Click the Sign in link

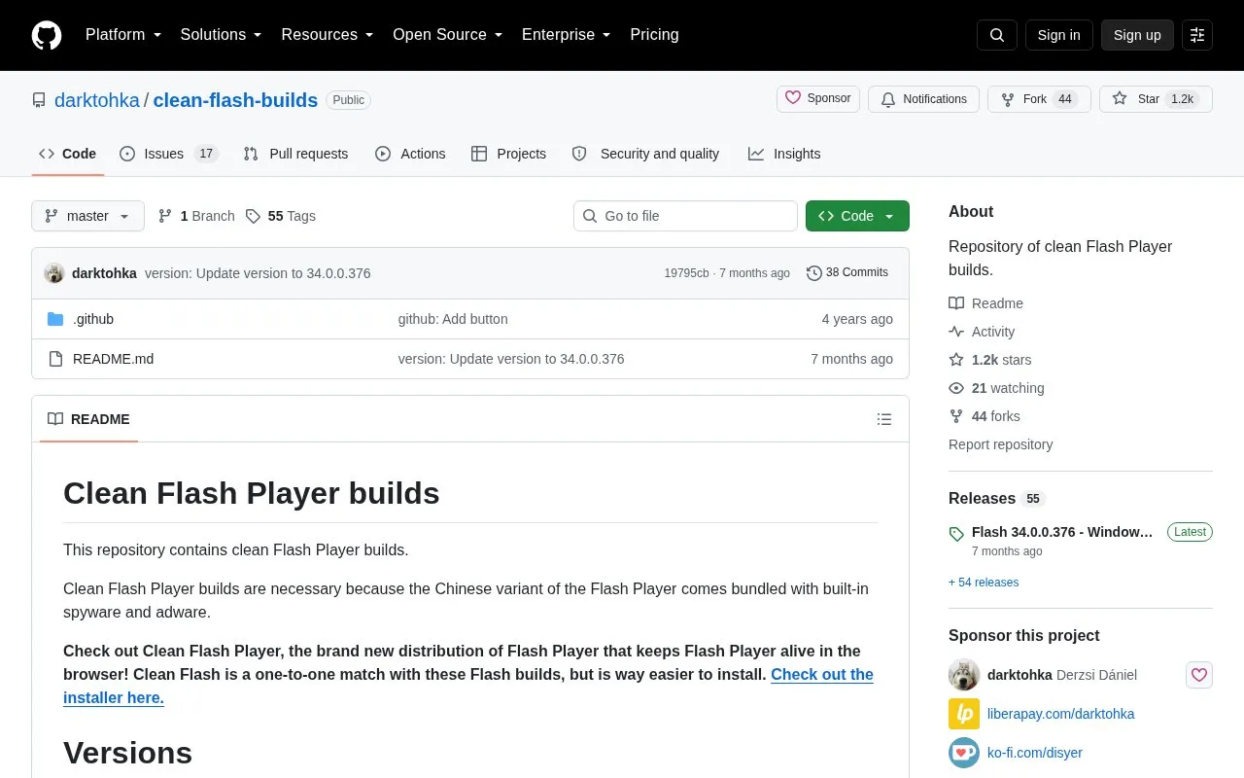[1058, 35]
